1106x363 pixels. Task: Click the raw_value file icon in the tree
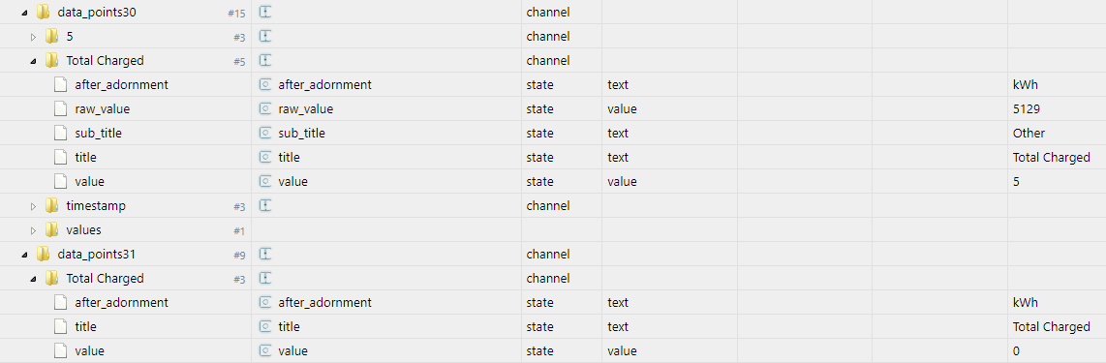click(x=61, y=109)
